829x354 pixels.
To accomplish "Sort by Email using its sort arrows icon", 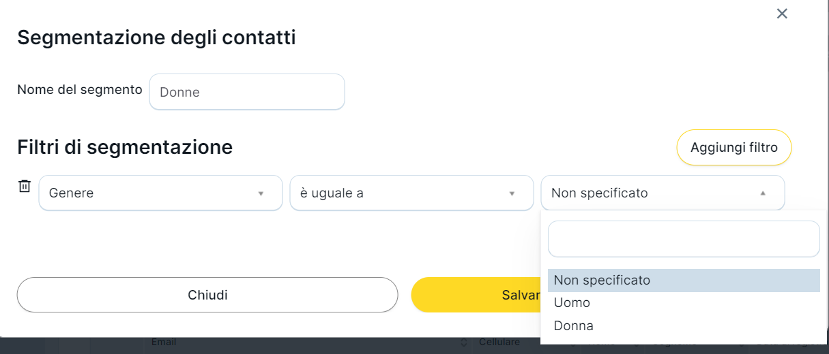I will [x=464, y=342].
